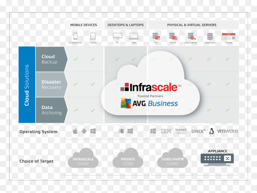
Task: Click the blue Cloud Solutions vertical banner
Action: [27, 85]
